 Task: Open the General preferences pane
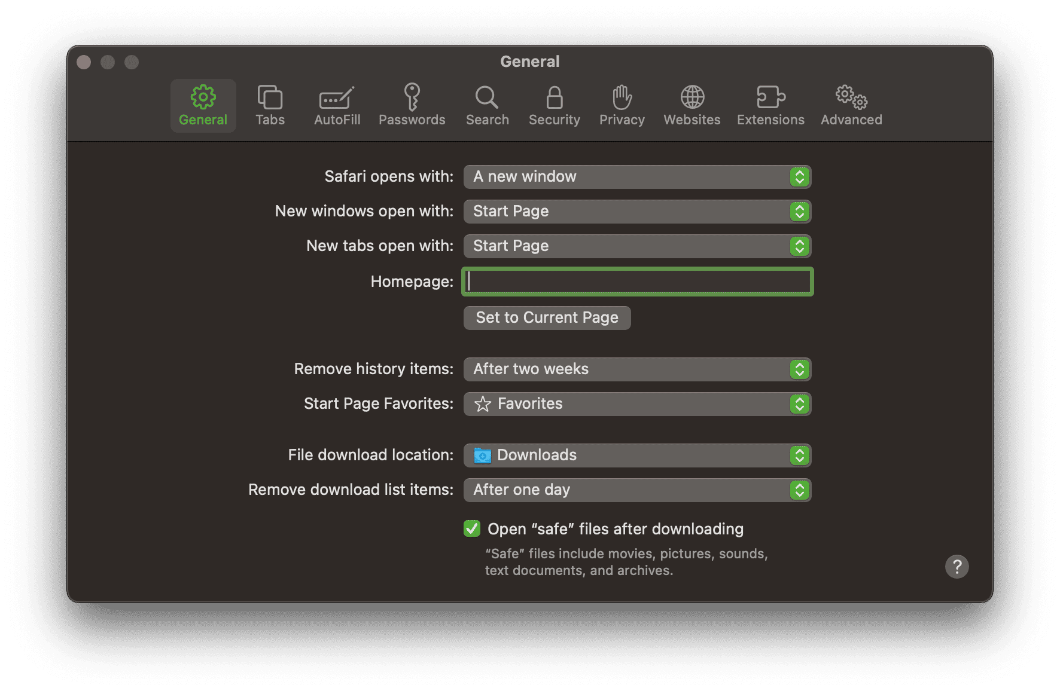tap(203, 105)
